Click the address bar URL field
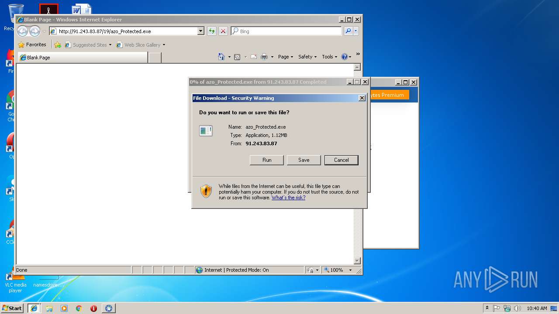Image resolution: width=559 pixels, height=314 pixels. [124, 31]
